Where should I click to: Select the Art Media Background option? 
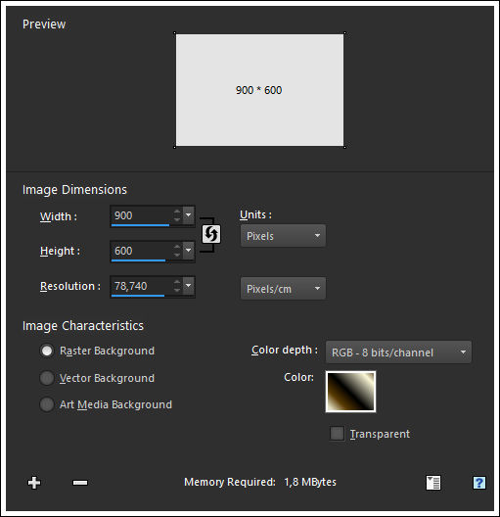(47, 404)
